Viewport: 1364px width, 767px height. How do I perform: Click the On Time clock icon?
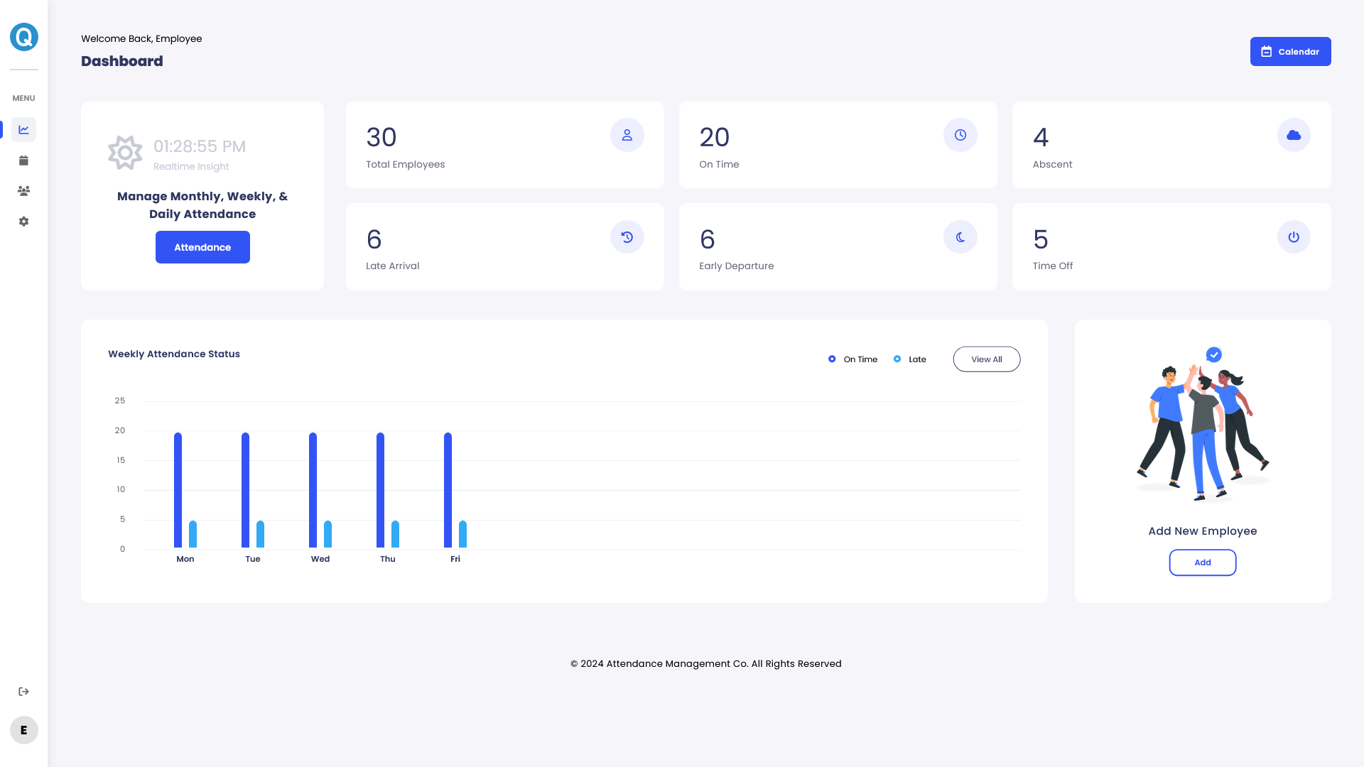(x=960, y=135)
